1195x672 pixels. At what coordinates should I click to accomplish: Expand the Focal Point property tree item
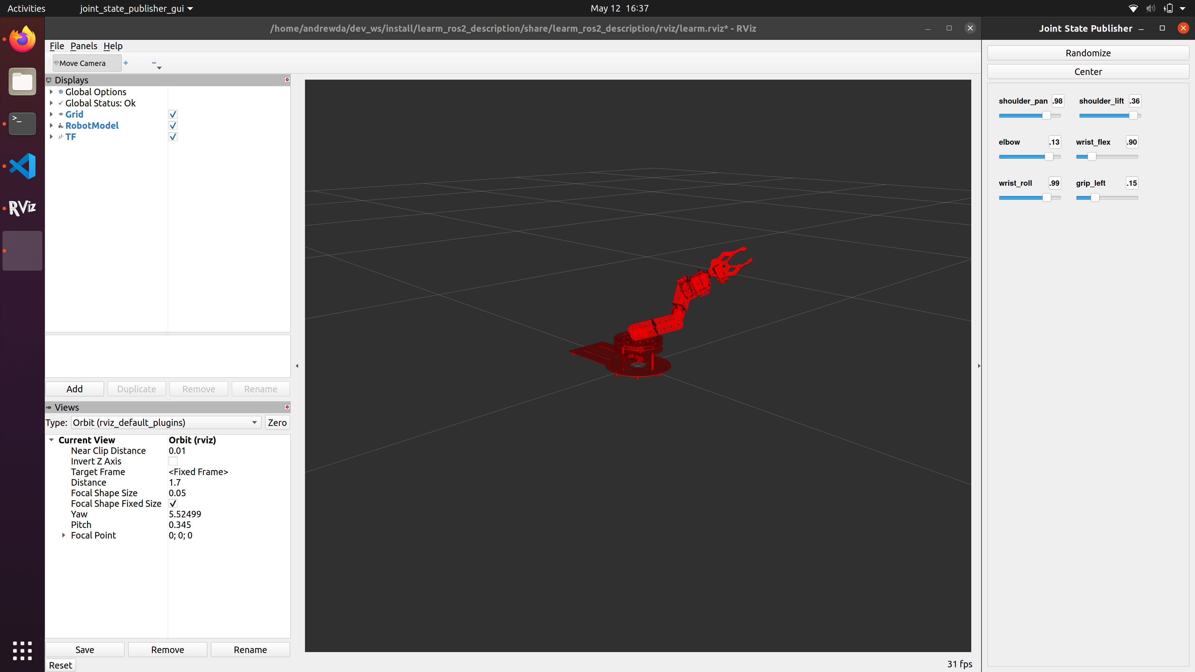[63, 535]
